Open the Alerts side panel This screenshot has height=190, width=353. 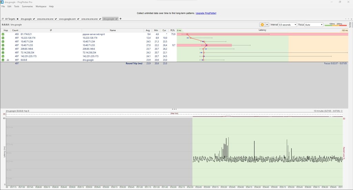[350, 25]
